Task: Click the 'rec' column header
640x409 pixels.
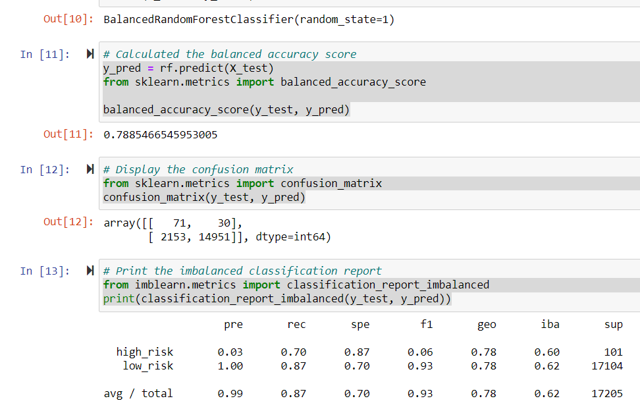Action: 296,325
